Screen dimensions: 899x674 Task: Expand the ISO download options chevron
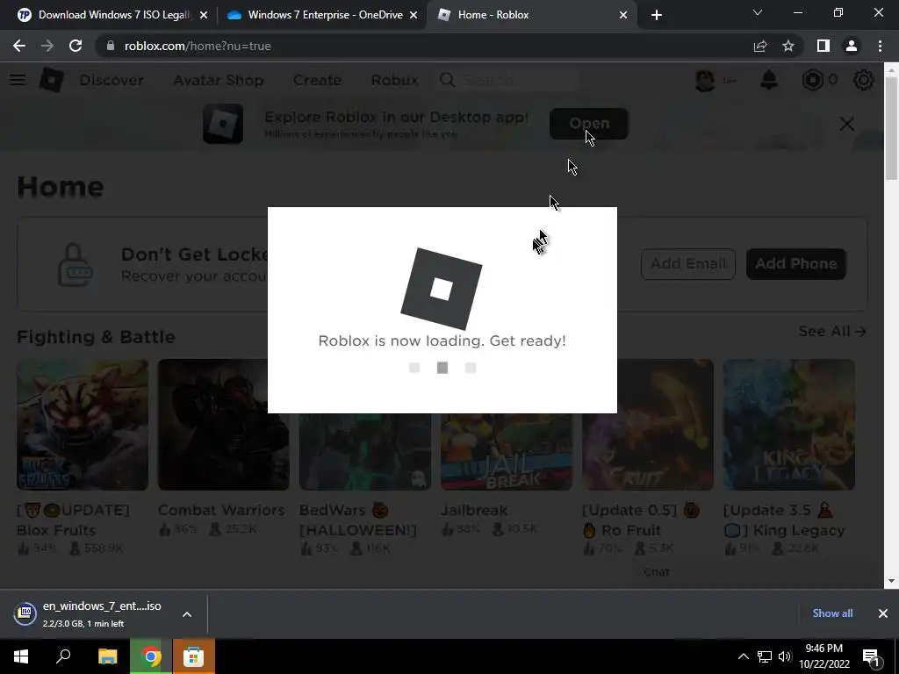pyautogui.click(x=187, y=613)
